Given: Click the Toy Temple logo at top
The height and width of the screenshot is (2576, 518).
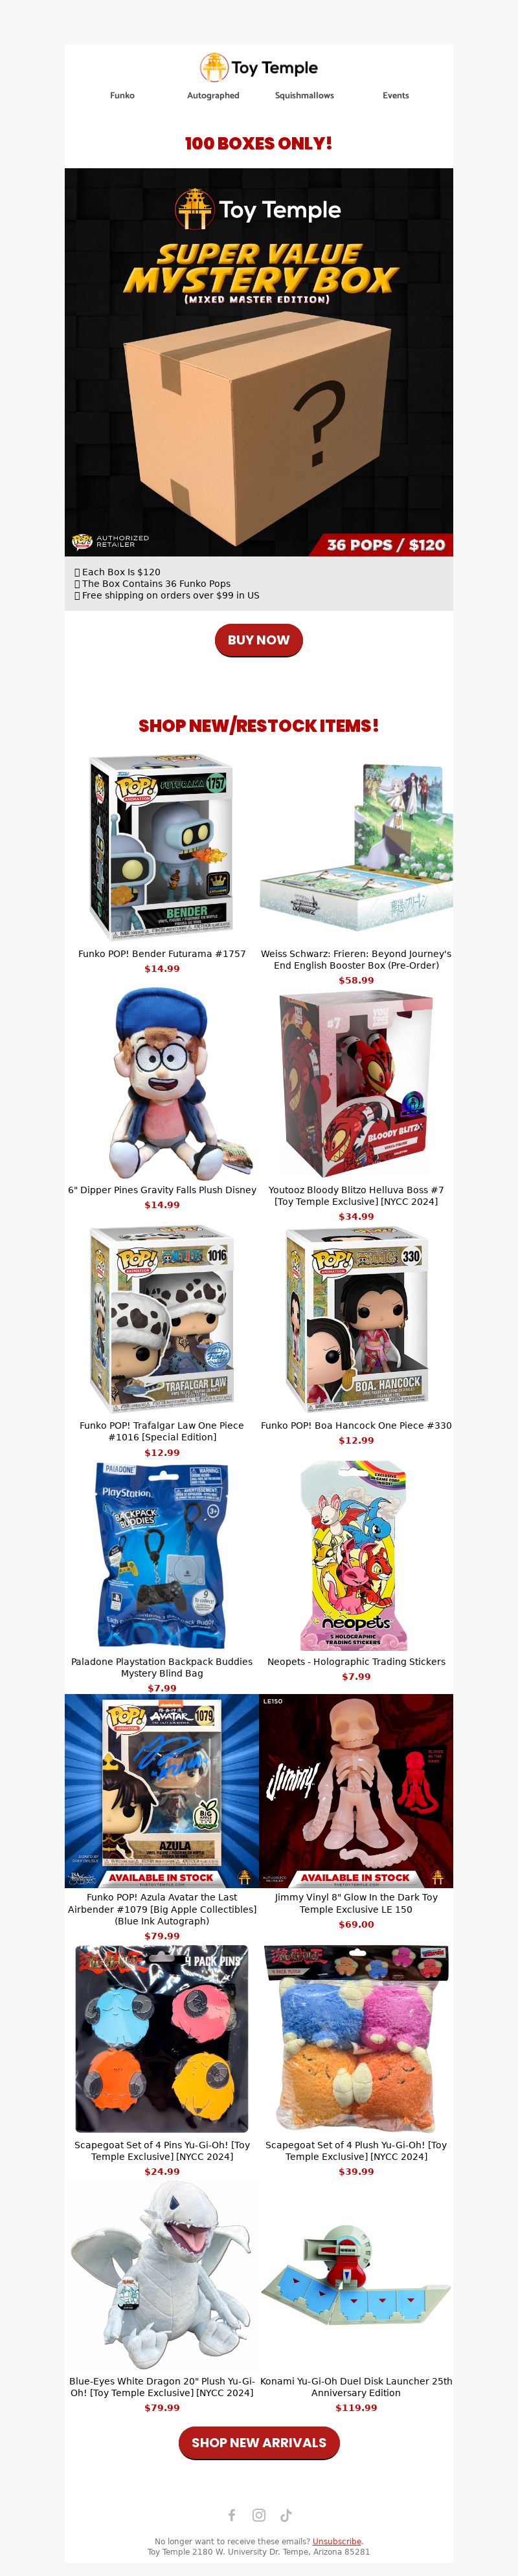Looking at the screenshot, I should [259, 67].
